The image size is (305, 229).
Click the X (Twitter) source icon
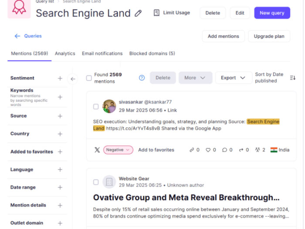coord(97,150)
